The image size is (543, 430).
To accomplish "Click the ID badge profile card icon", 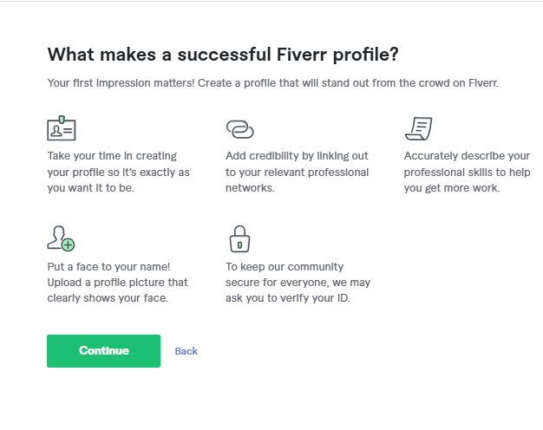I will [x=61, y=129].
